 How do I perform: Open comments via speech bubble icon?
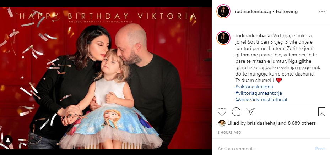point(236,112)
